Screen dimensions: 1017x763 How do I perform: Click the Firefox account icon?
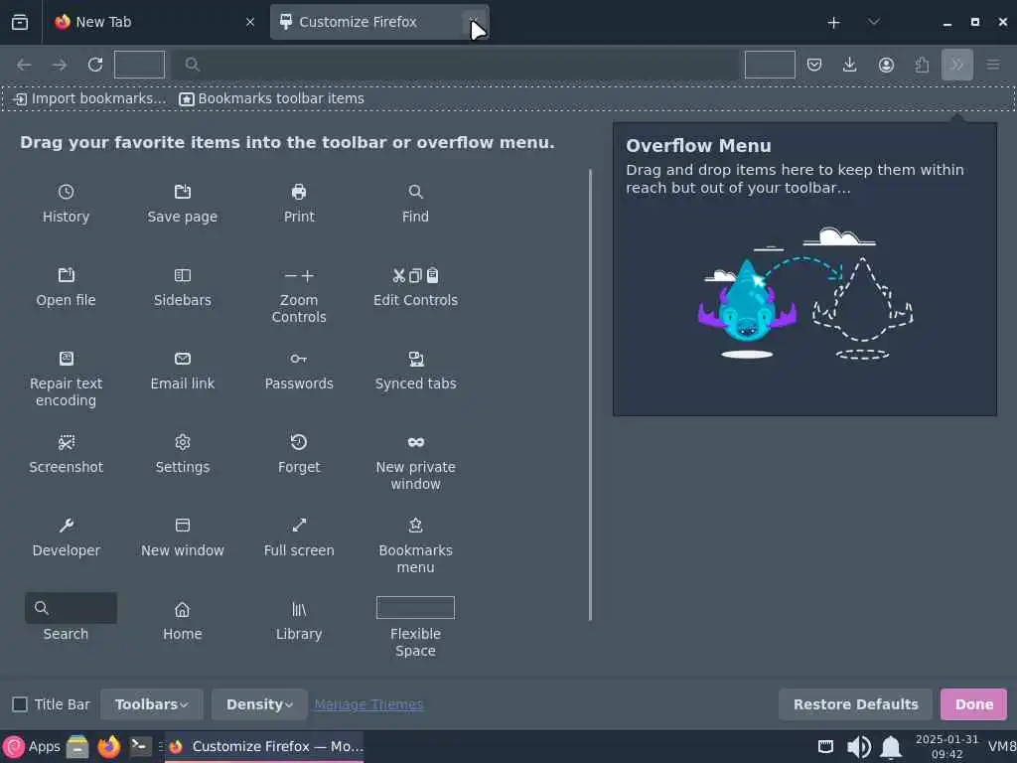(x=886, y=65)
